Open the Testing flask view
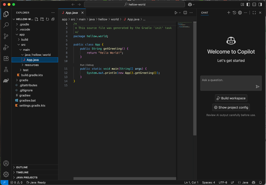This screenshot has height=185, width=266. click(x=6, y=70)
